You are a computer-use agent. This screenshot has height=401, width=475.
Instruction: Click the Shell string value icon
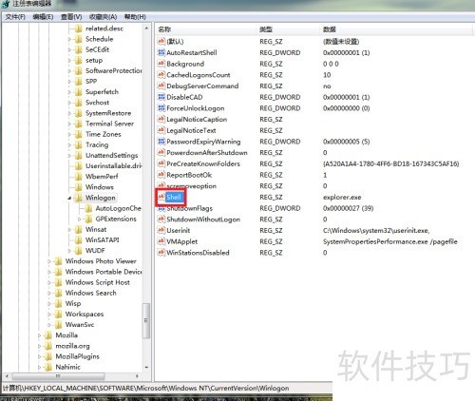161,197
